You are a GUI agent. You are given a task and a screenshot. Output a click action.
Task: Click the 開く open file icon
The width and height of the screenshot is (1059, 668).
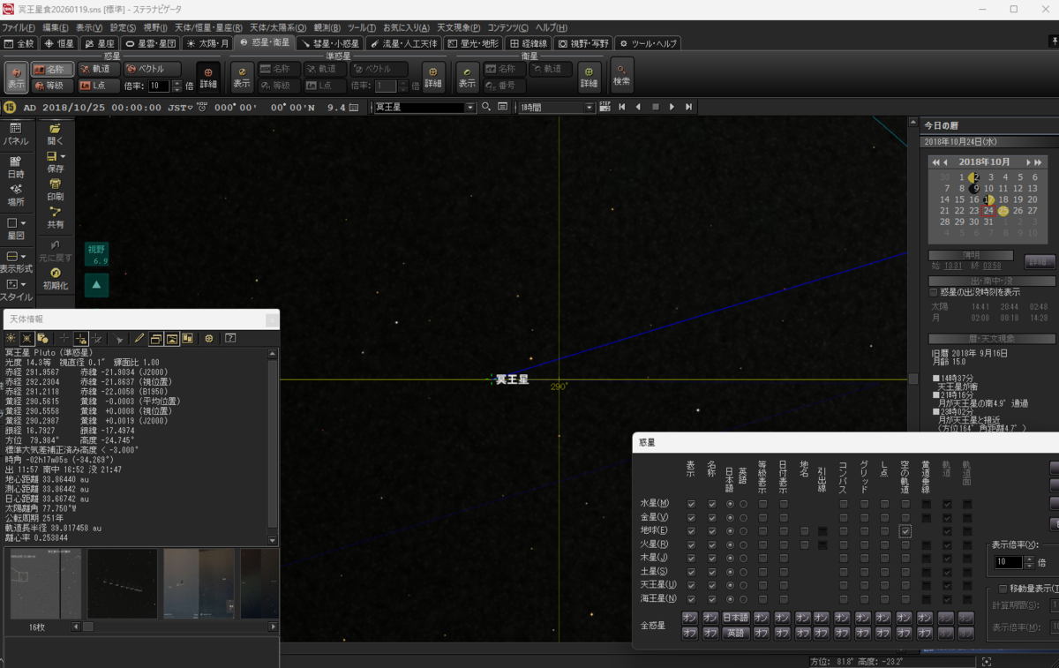tap(56, 133)
